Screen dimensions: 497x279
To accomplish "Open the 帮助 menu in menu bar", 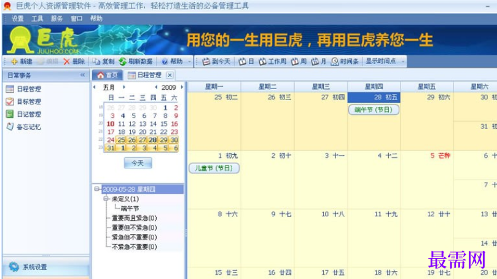I will point(96,18).
